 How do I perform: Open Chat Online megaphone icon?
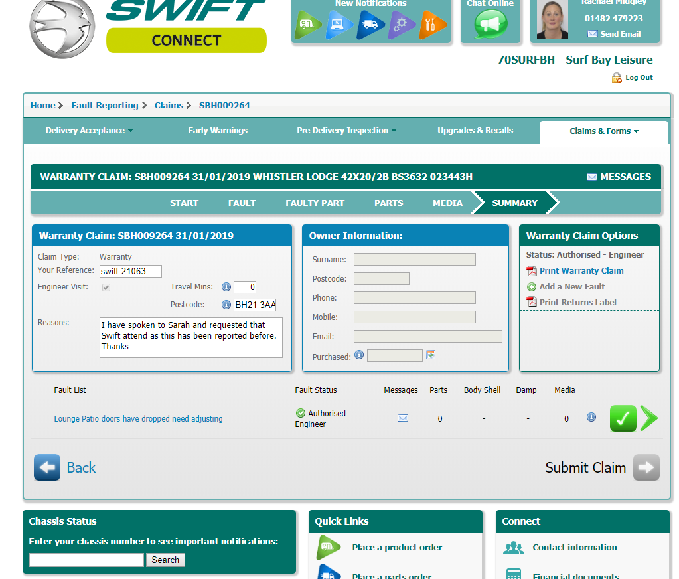(x=490, y=24)
